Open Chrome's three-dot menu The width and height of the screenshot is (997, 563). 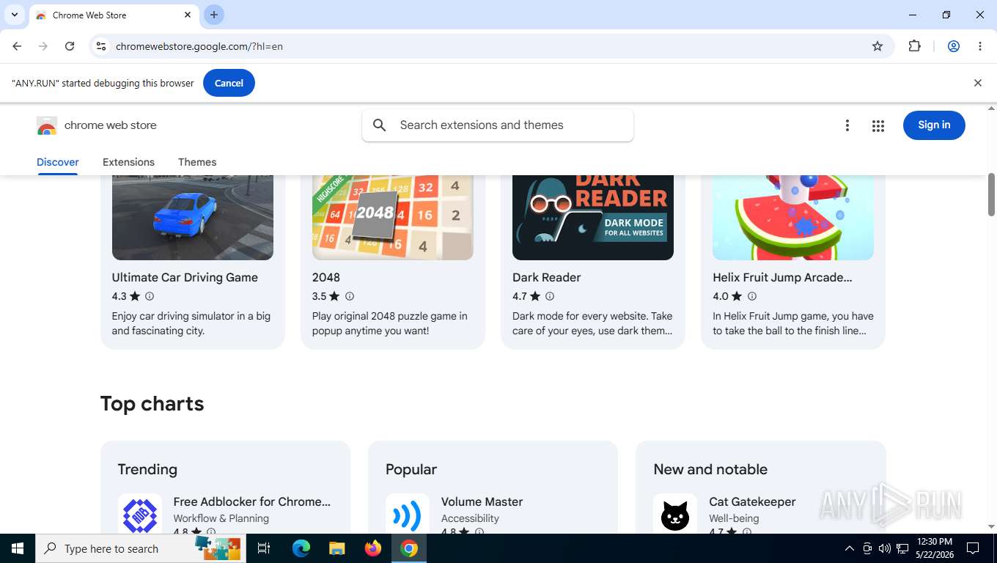click(x=980, y=46)
